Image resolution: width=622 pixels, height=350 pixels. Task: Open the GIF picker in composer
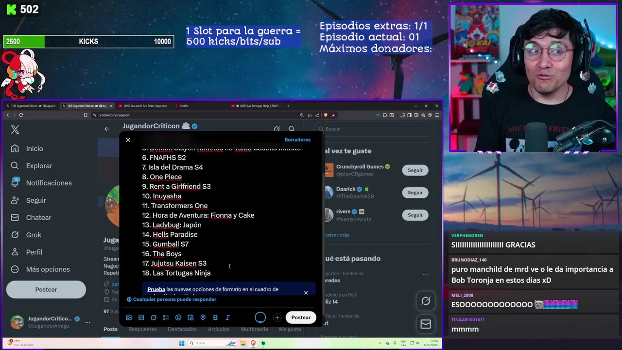click(141, 317)
